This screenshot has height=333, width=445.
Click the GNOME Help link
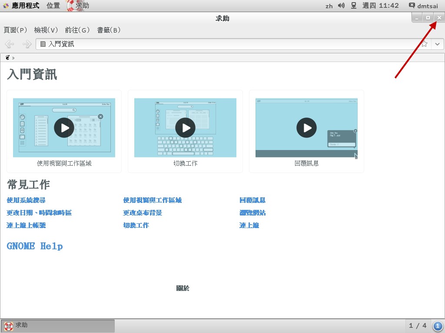tap(34, 246)
